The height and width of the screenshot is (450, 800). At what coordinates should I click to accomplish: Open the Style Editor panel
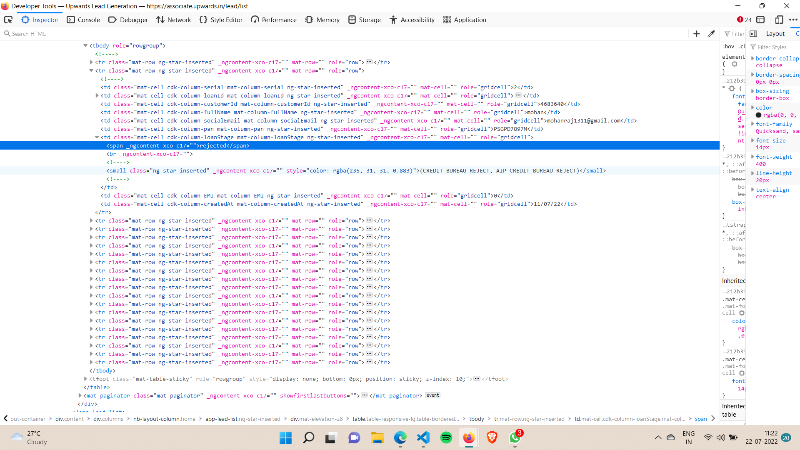[221, 20]
